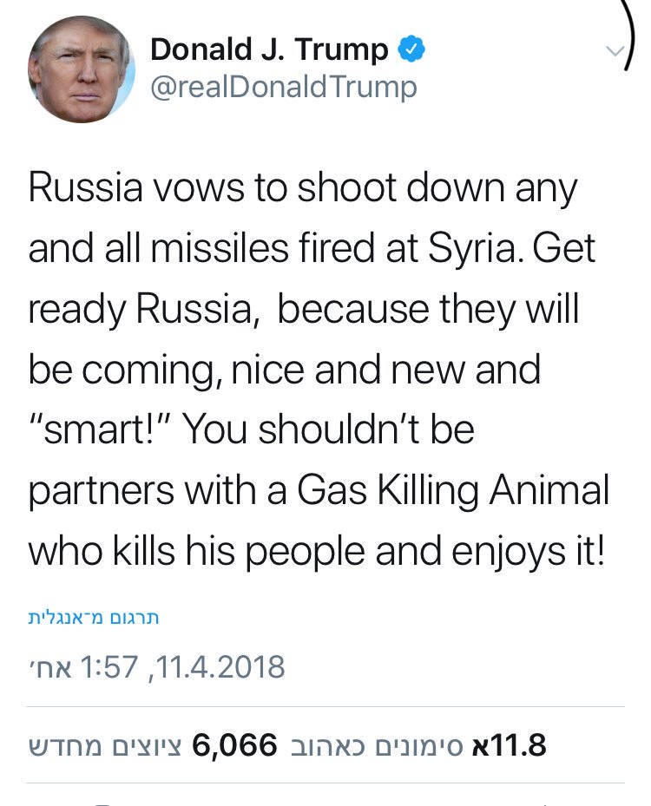Open the Donald J. Trump display name
This screenshot has height=806, width=651.
269,49
